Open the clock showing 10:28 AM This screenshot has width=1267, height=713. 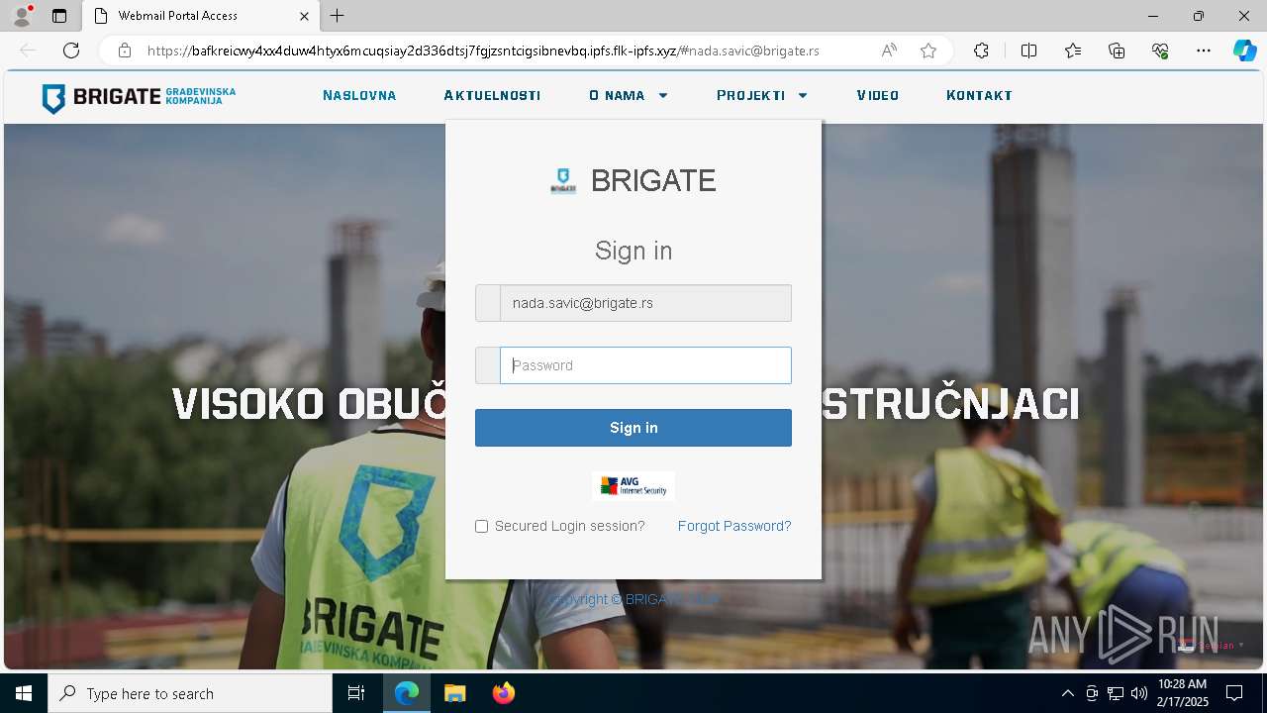1183,693
